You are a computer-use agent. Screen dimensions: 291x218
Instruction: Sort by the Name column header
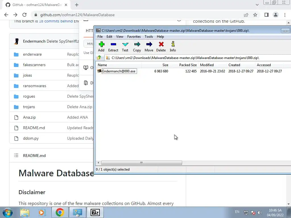coord(119,65)
